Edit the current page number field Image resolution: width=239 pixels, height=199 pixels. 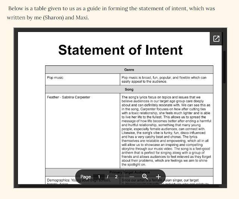[x=99, y=177]
